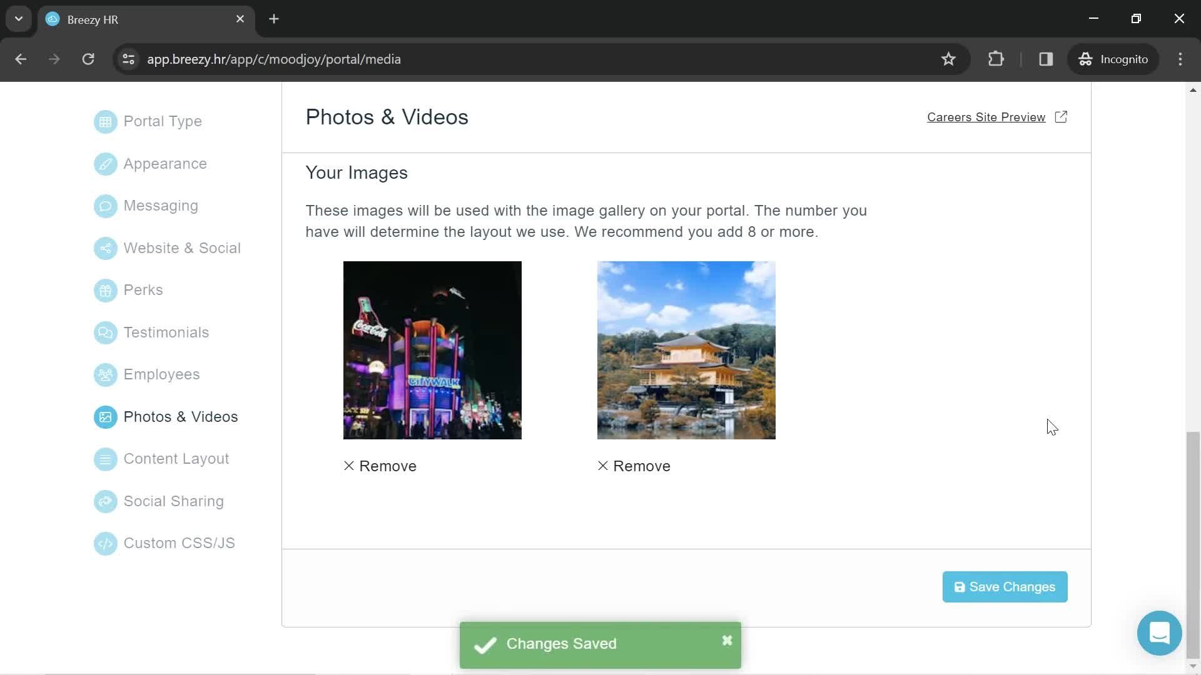Click the Custom CSS/JS icon in sidebar

104,544
